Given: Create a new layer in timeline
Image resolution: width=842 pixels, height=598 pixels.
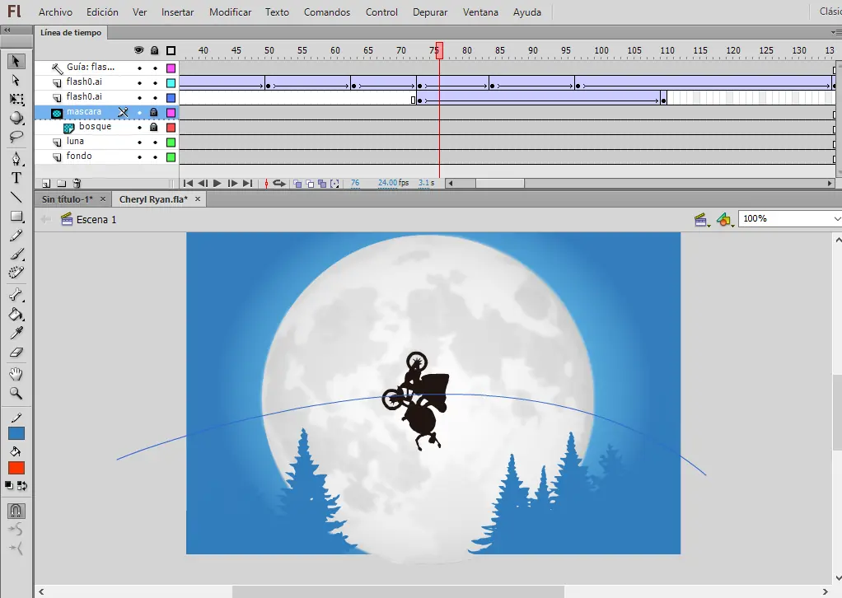Looking at the screenshot, I should (46, 184).
